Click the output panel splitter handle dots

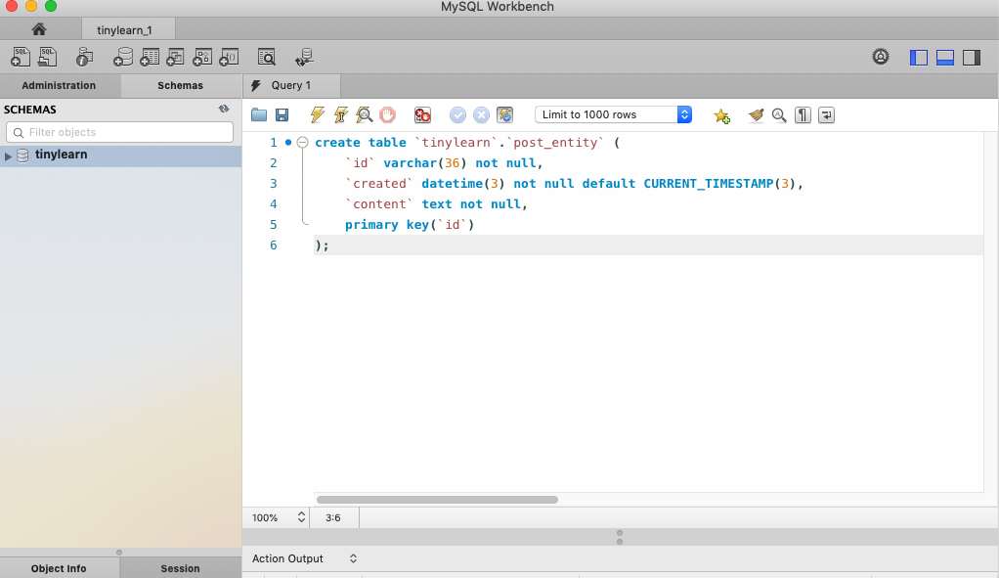(x=620, y=537)
